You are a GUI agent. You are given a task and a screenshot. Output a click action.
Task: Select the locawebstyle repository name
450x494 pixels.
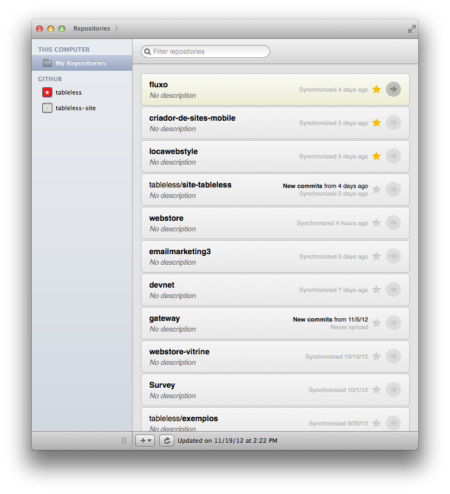point(173,151)
